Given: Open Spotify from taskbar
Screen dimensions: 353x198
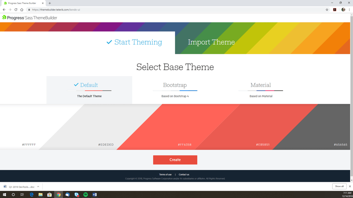Looking at the screenshot, I should point(86,195).
